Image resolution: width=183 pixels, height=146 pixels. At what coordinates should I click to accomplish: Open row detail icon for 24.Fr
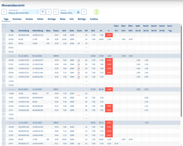coord(4,143)
